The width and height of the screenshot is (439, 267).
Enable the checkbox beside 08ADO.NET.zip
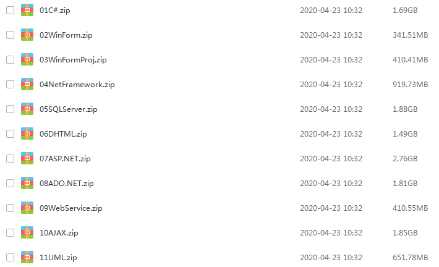(11, 183)
